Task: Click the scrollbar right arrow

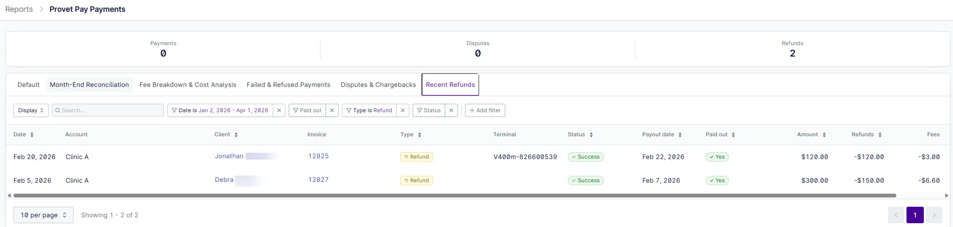Action: coord(947,195)
